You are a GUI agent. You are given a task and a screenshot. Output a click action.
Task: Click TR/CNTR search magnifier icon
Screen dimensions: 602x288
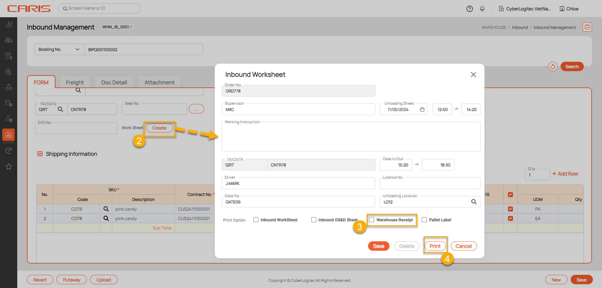(x=60, y=109)
